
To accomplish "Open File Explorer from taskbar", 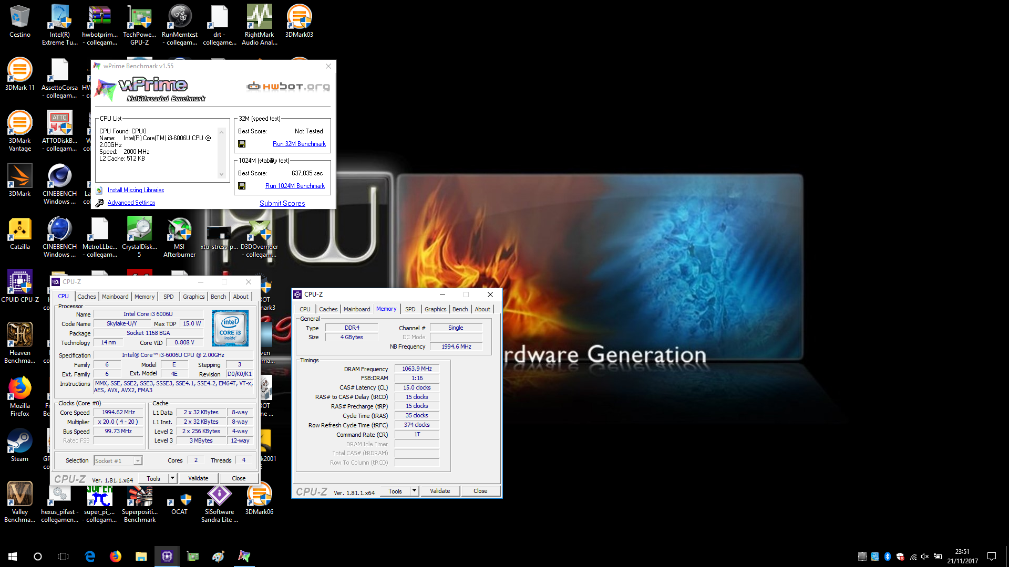I will 141,556.
